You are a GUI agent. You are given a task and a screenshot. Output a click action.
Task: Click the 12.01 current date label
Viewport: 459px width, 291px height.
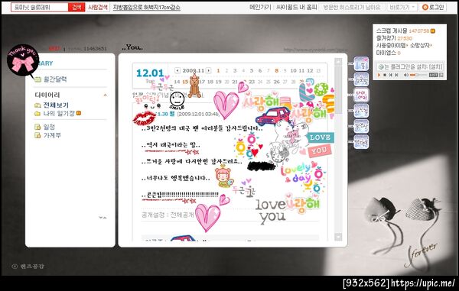tap(150, 73)
